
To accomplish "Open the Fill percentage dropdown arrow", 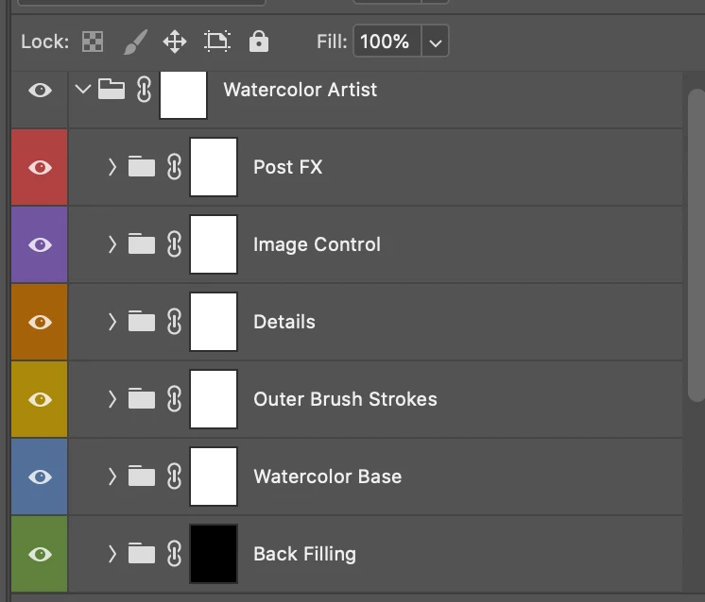I will [436, 42].
